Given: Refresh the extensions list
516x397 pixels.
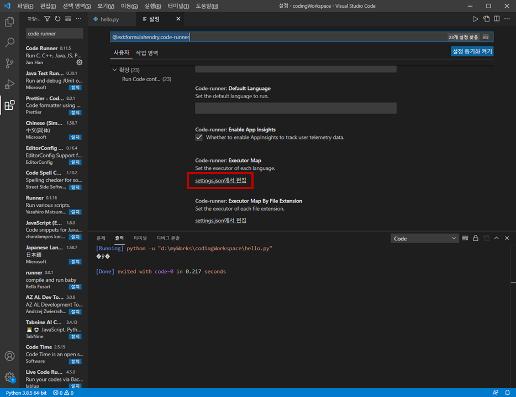Looking at the screenshot, I should tap(57, 19).
